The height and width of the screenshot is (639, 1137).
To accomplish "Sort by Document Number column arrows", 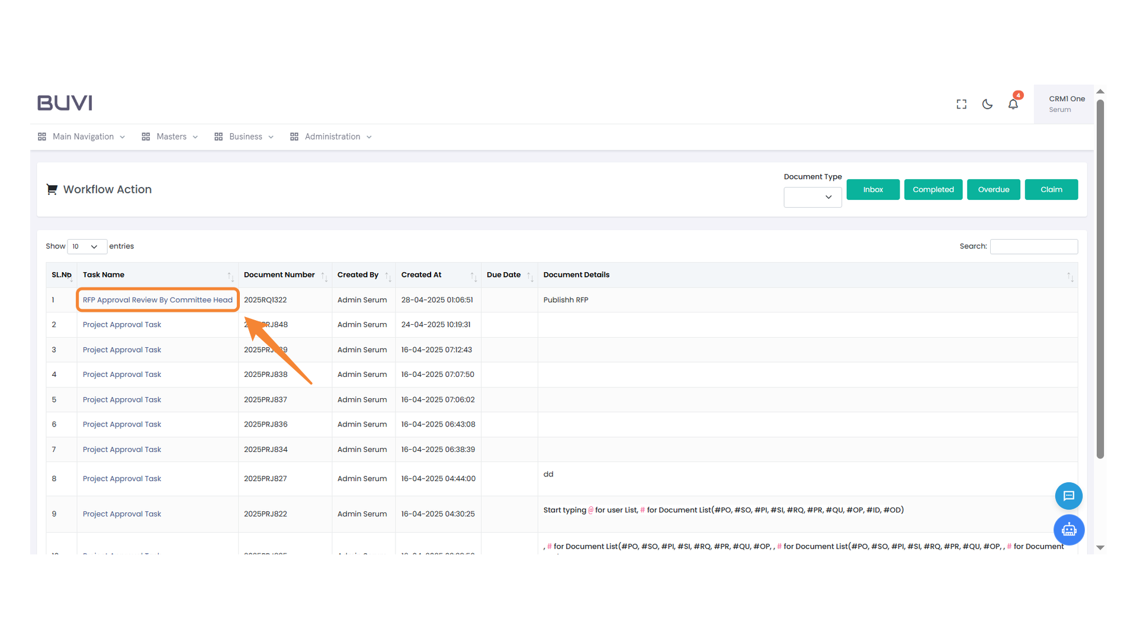I will [324, 276].
